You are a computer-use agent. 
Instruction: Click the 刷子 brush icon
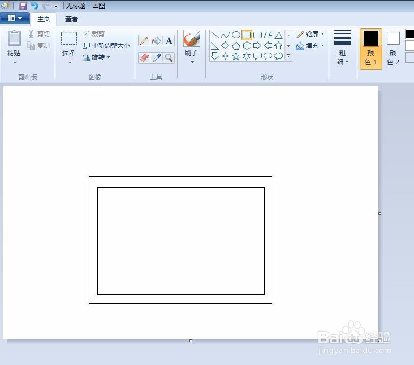192,39
